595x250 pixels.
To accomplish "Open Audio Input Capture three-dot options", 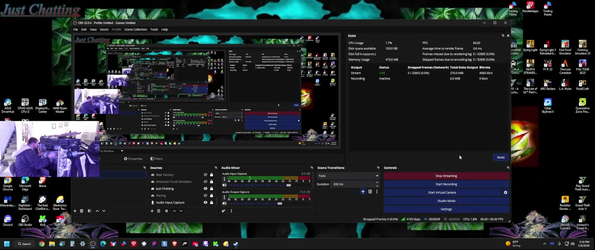I will [224, 179].
